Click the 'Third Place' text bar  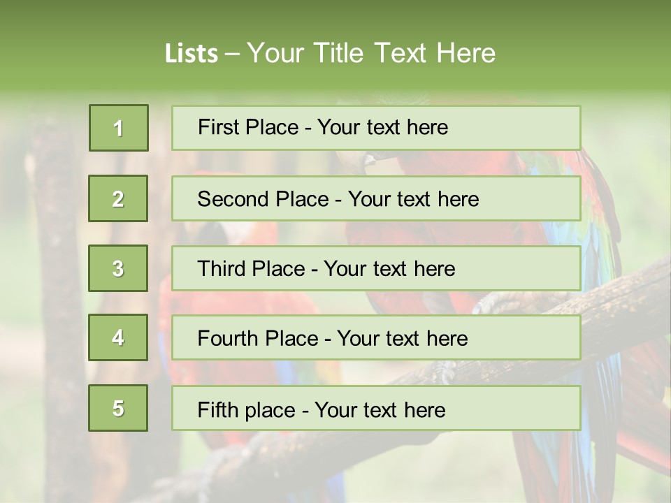376,268
